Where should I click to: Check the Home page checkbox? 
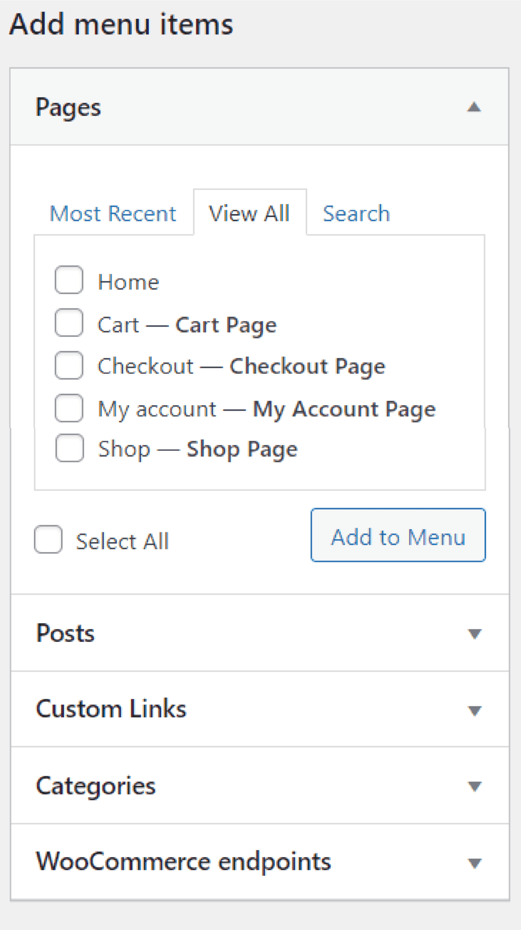pyautogui.click(x=69, y=280)
